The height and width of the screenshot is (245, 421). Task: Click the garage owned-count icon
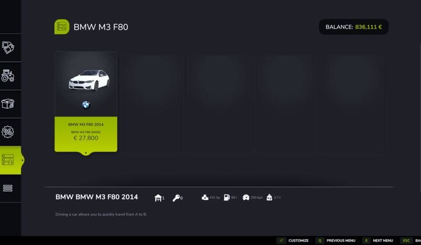point(157,198)
